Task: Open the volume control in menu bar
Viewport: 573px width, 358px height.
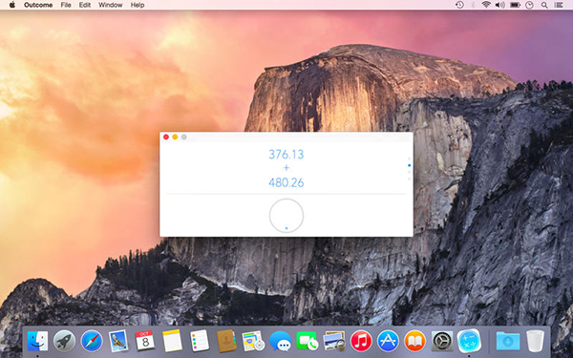Action: 499,5
